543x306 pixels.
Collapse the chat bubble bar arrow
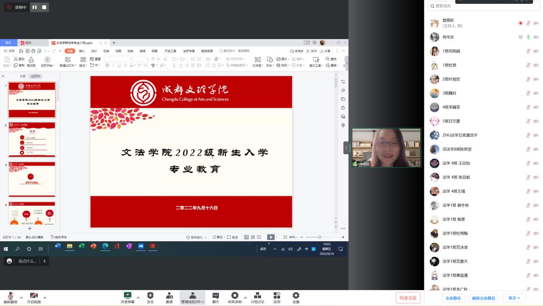(x=44, y=261)
